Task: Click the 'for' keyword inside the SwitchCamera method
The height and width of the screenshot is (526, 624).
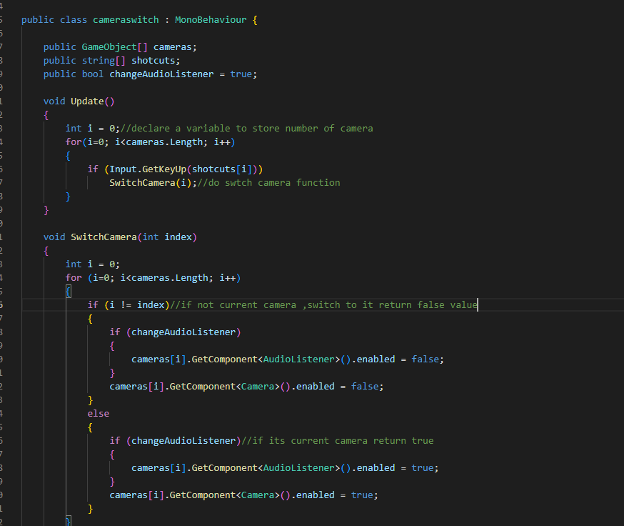Action: click(x=74, y=278)
